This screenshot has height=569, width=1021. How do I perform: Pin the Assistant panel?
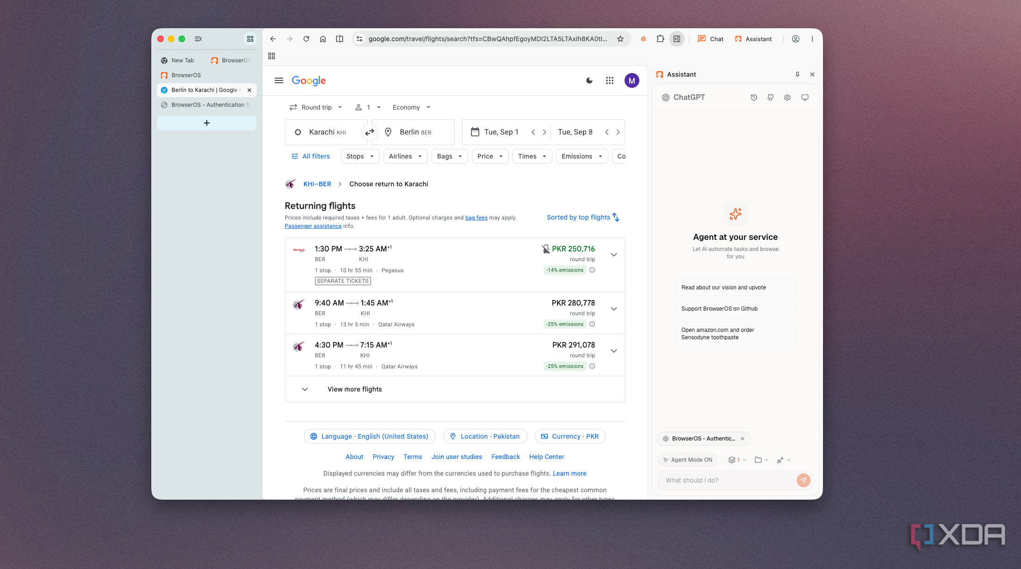pyautogui.click(x=798, y=74)
